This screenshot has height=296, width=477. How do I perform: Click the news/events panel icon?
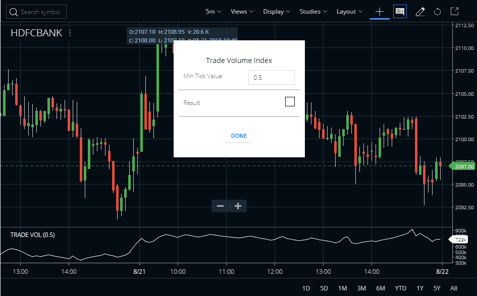[400, 11]
